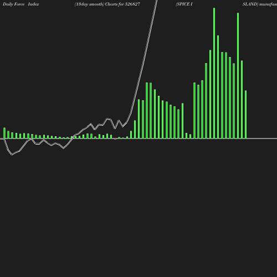The image size is (277, 277).
Task: Click the 'SLAND) munafa' text
Action: tap(260, 4)
